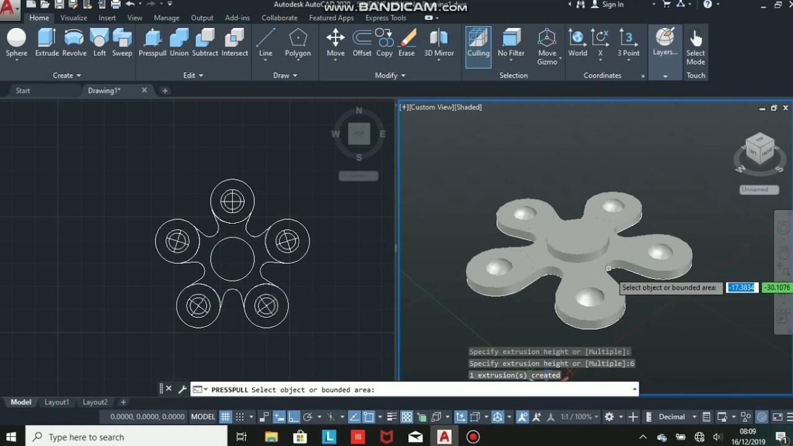Set the UCS to World
793x446 pixels.
tap(577, 43)
